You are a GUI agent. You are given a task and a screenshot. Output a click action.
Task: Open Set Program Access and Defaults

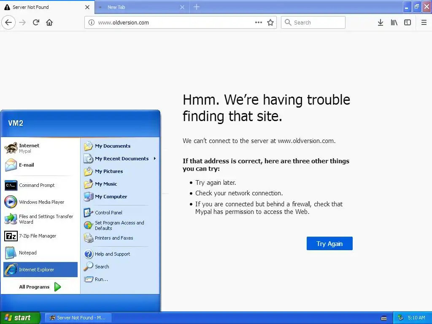120,225
